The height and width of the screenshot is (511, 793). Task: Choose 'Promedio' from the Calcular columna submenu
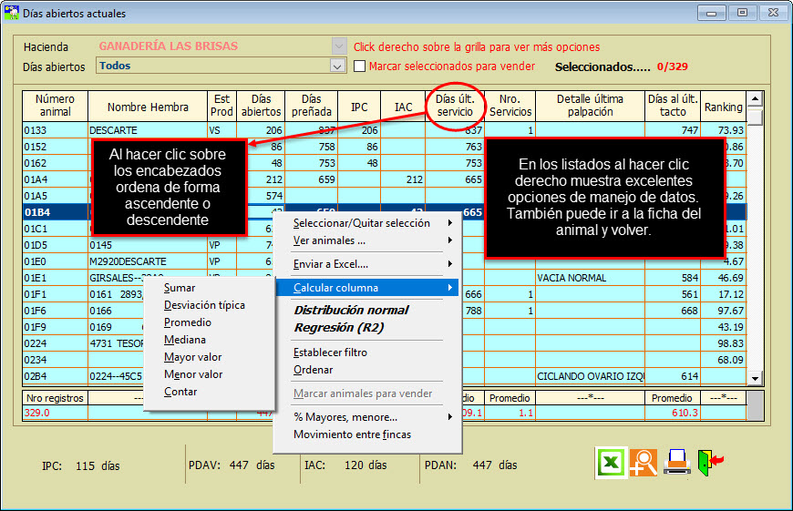pos(188,322)
